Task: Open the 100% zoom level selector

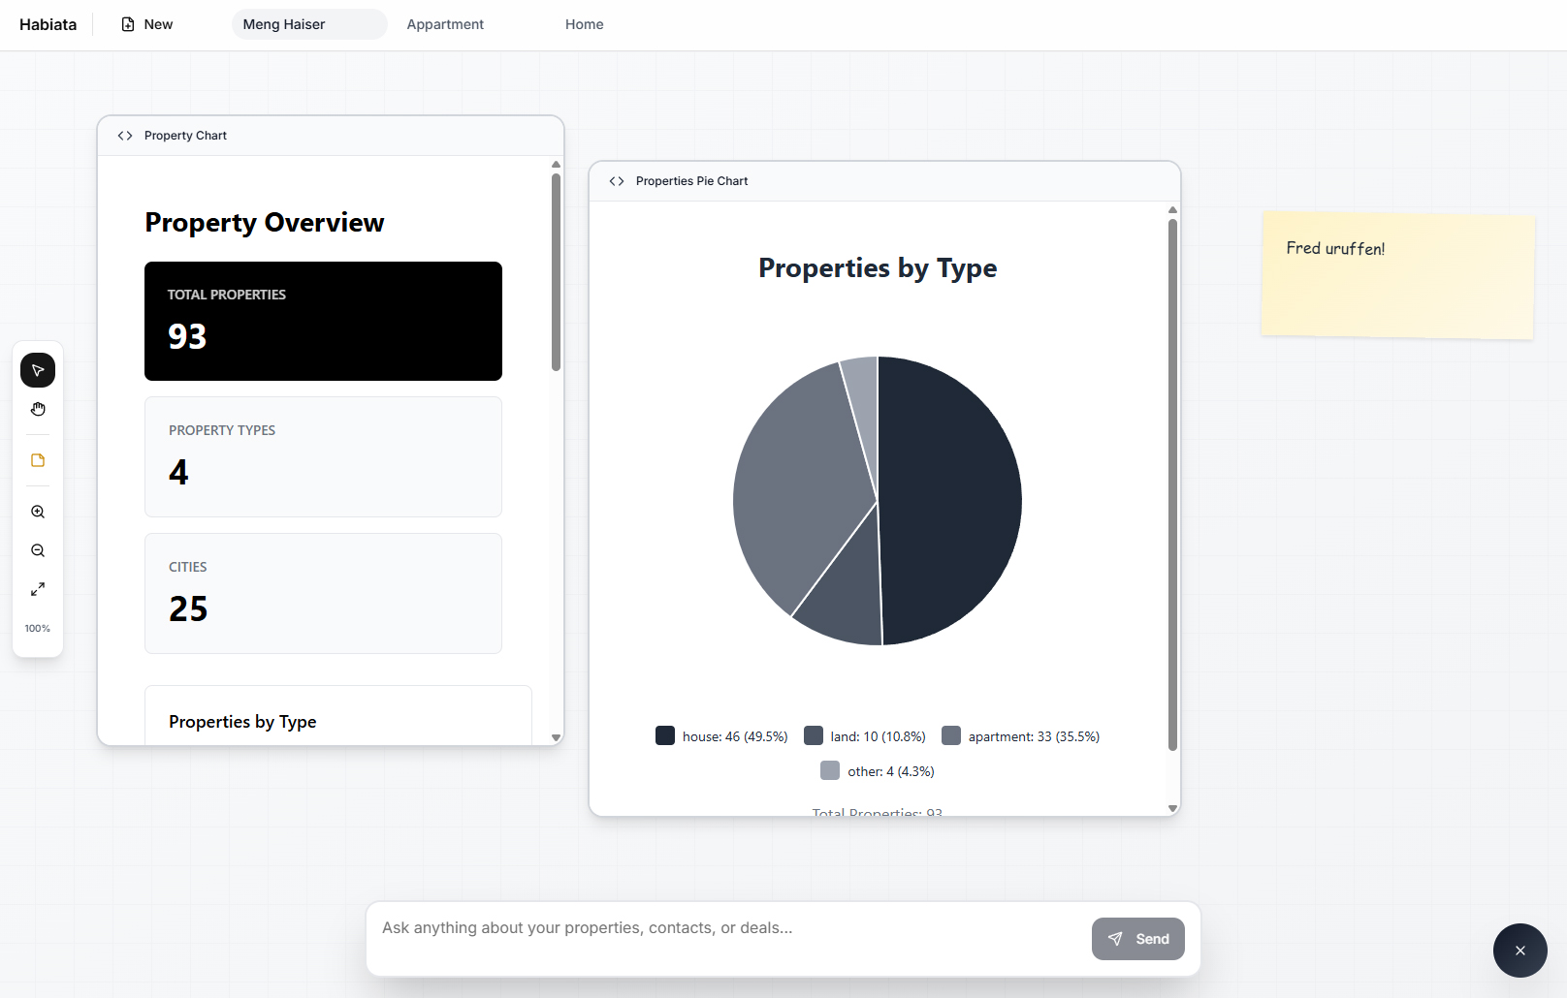Action: pyautogui.click(x=37, y=628)
